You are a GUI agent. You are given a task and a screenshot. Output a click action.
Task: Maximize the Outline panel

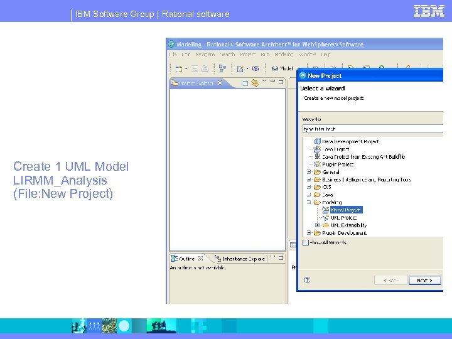tap(281, 257)
